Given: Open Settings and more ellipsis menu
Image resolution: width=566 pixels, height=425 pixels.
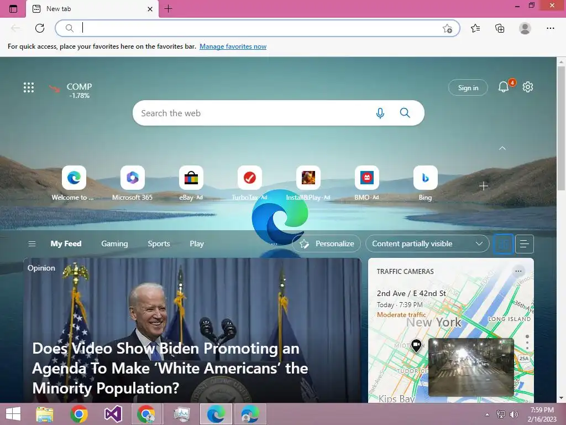Looking at the screenshot, I should [x=550, y=28].
